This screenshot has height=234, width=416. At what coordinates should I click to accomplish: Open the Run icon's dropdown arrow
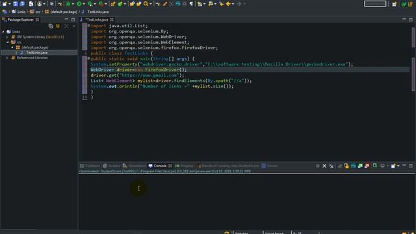[84, 4]
